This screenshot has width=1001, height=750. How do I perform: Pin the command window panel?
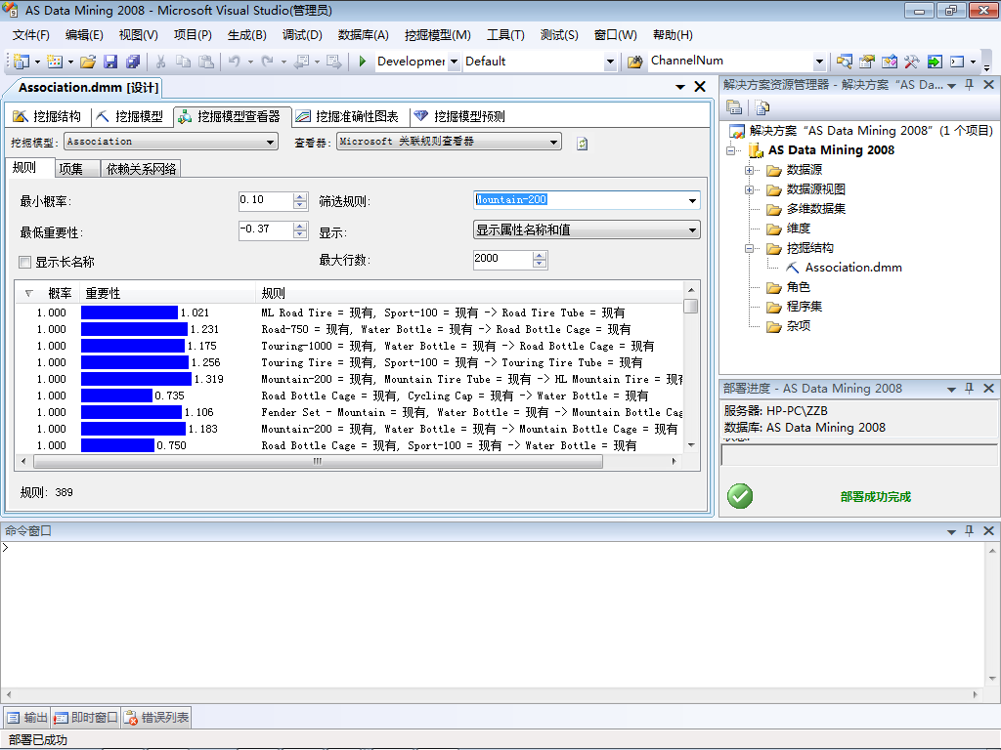(969, 530)
